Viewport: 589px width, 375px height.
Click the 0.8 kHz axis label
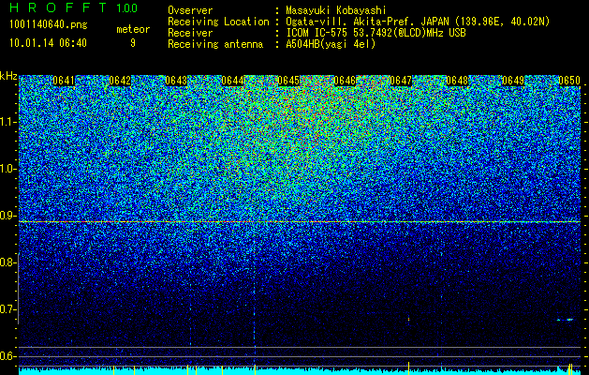click(x=7, y=262)
